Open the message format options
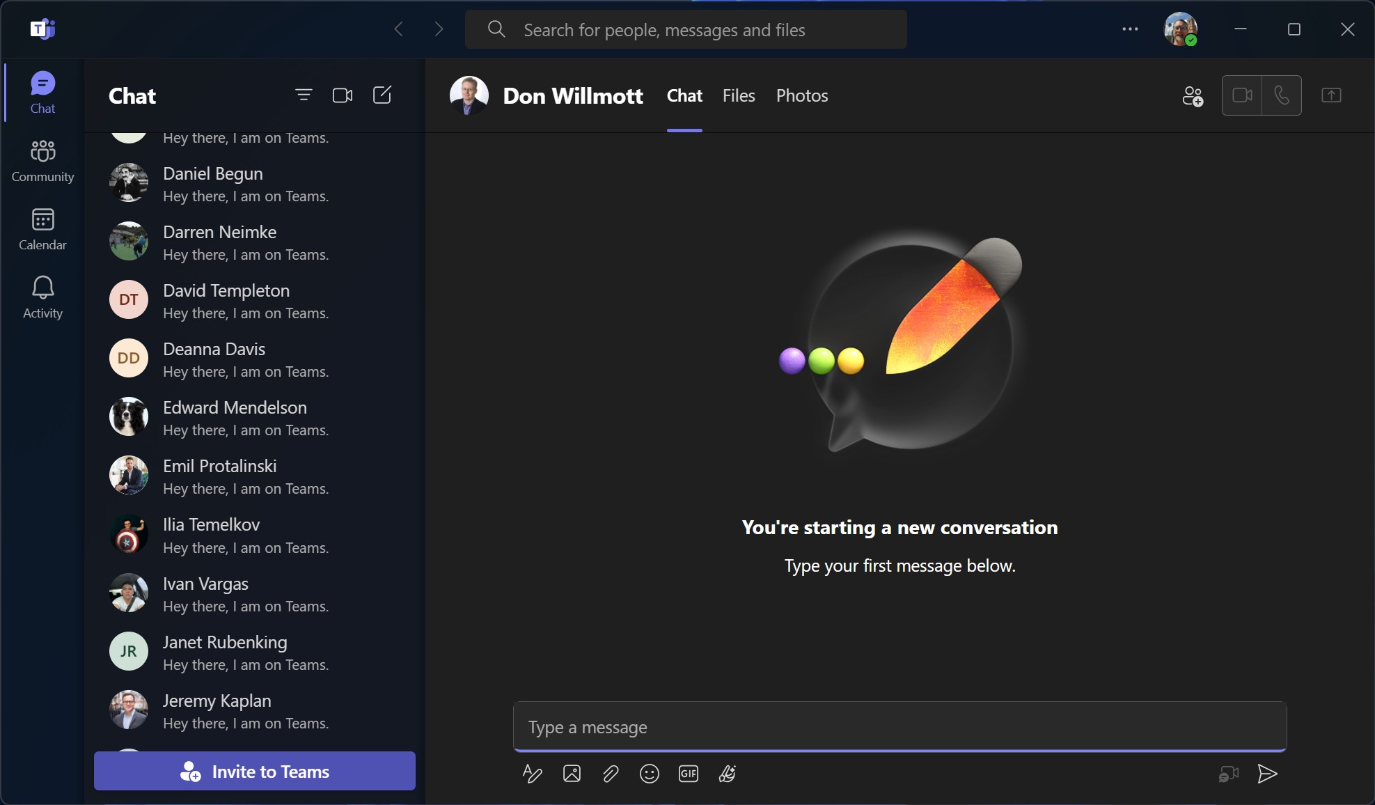The width and height of the screenshot is (1375, 805). (x=533, y=774)
